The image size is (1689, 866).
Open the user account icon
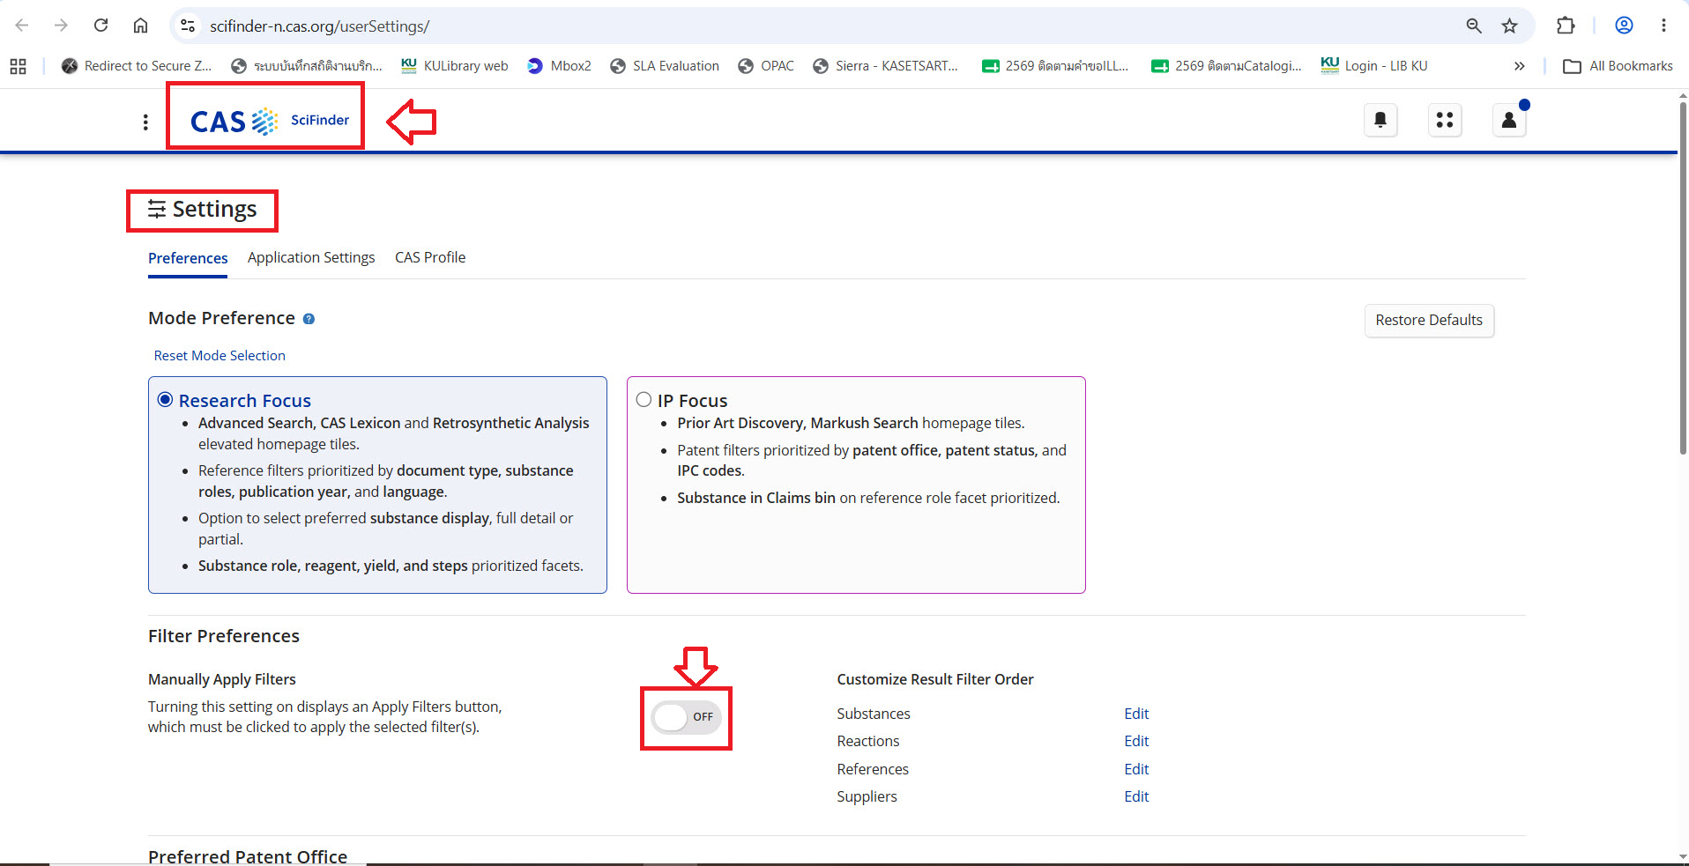(1509, 120)
